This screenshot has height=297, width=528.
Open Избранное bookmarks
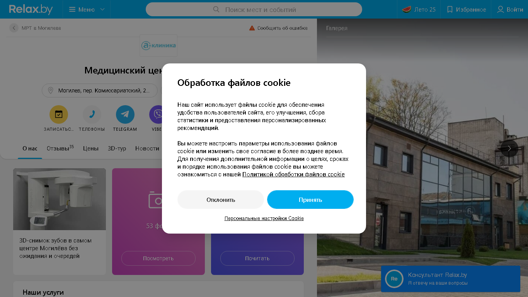[466, 9]
